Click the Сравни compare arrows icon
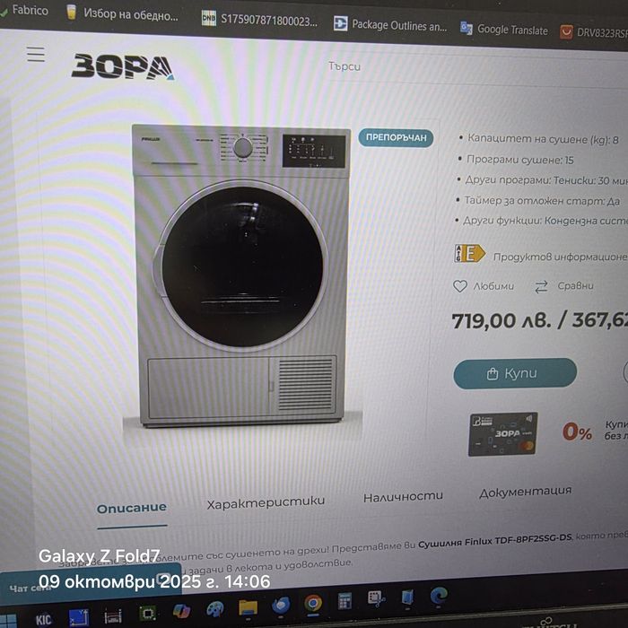 coord(541,287)
